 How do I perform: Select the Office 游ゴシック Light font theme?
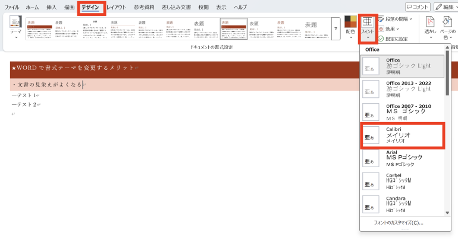[402, 66]
